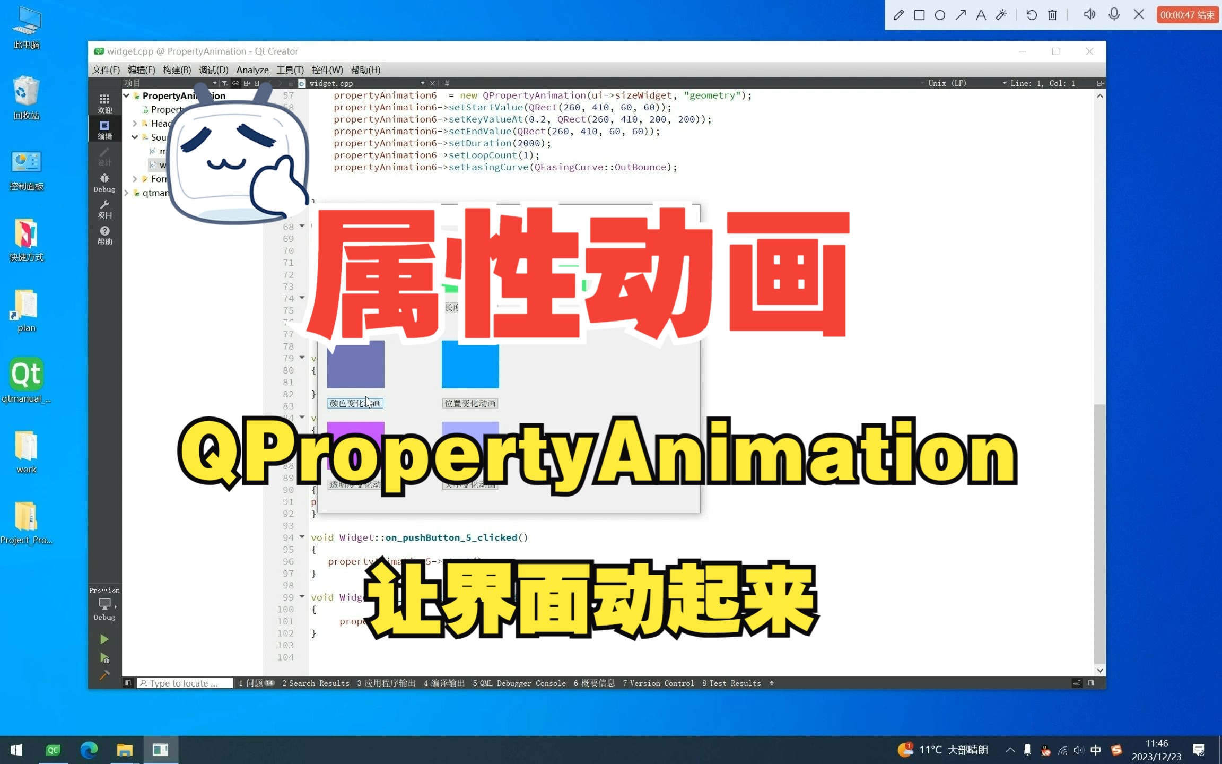Toggle the 位置变化动画 button state
Viewport: 1222px width, 764px height.
470,403
